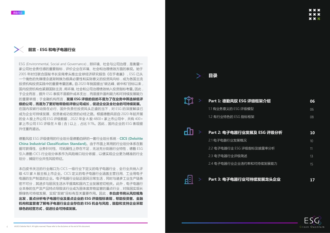Open Part 2: 电子电器行业发展及 ESG 评级分析

[245, 132]
